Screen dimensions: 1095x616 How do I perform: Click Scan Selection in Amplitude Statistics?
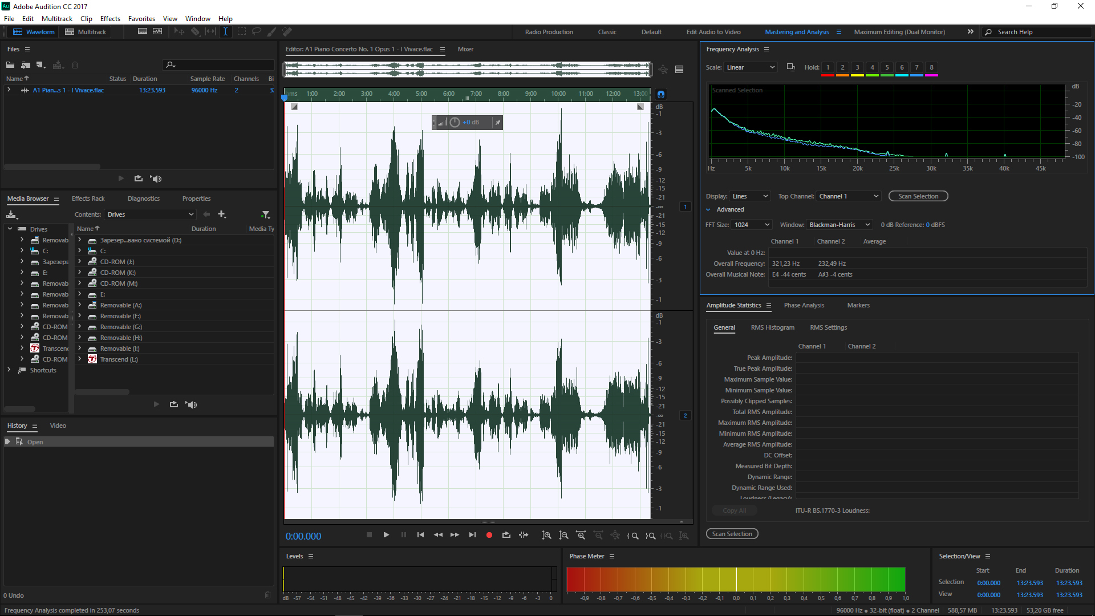tap(732, 534)
